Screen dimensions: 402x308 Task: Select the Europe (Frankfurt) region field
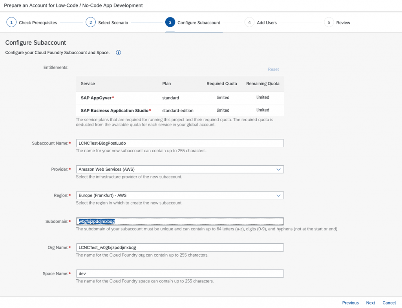click(x=180, y=195)
